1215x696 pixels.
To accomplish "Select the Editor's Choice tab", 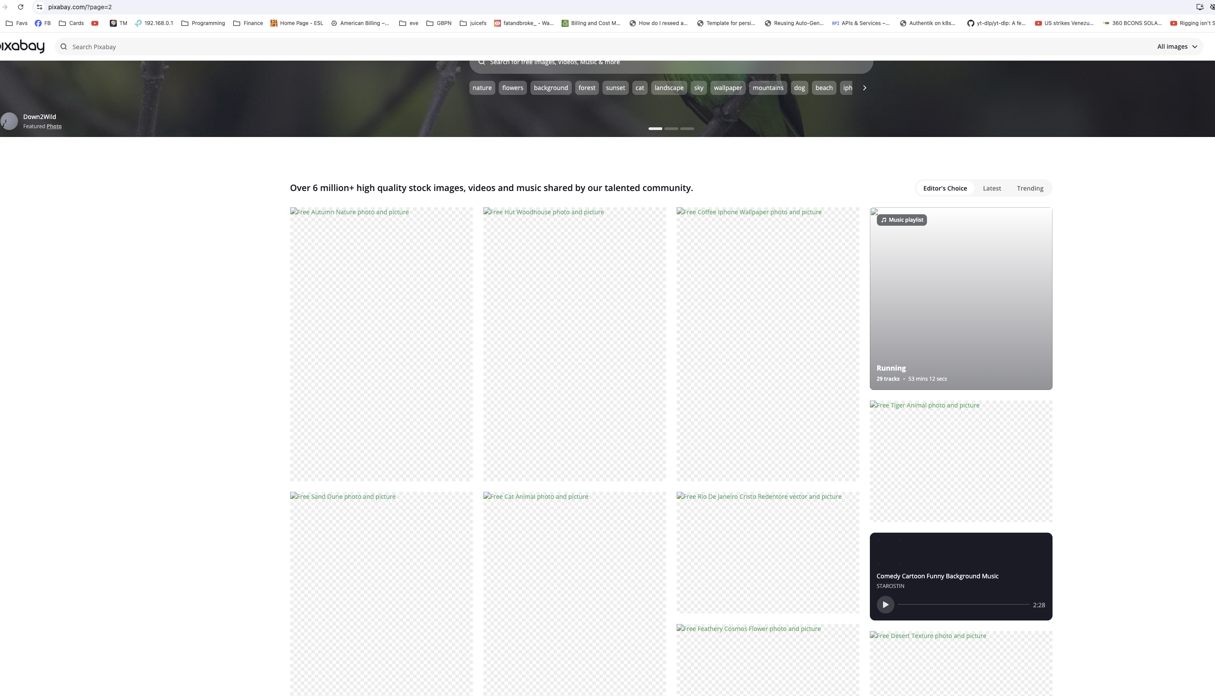I will tap(945, 188).
